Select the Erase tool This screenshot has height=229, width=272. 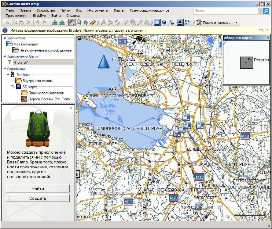[x=140, y=22]
